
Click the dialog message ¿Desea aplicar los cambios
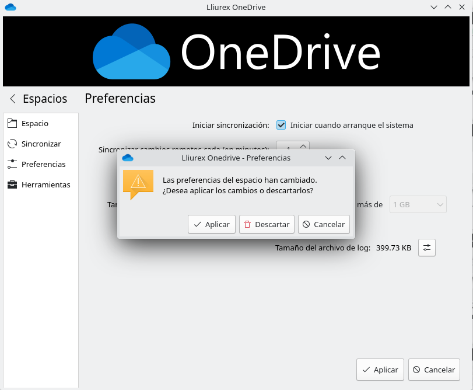(x=238, y=191)
